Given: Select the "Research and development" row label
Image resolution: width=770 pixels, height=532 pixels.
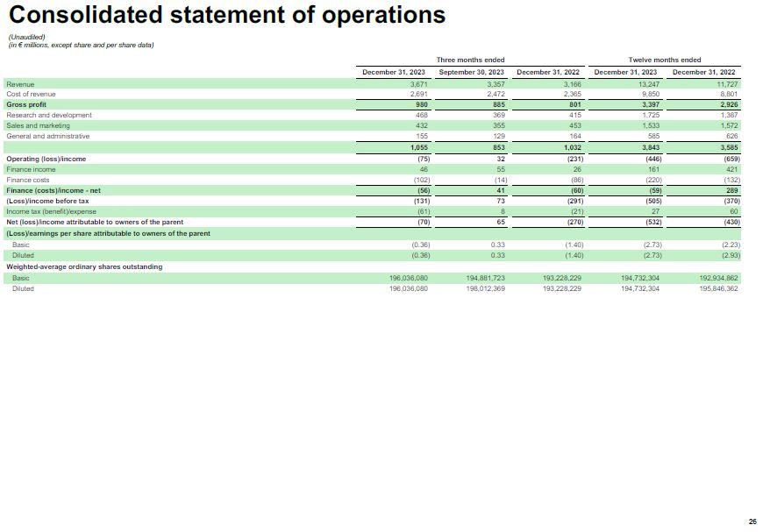Looking at the screenshot, I should pyautogui.click(x=49, y=115).
